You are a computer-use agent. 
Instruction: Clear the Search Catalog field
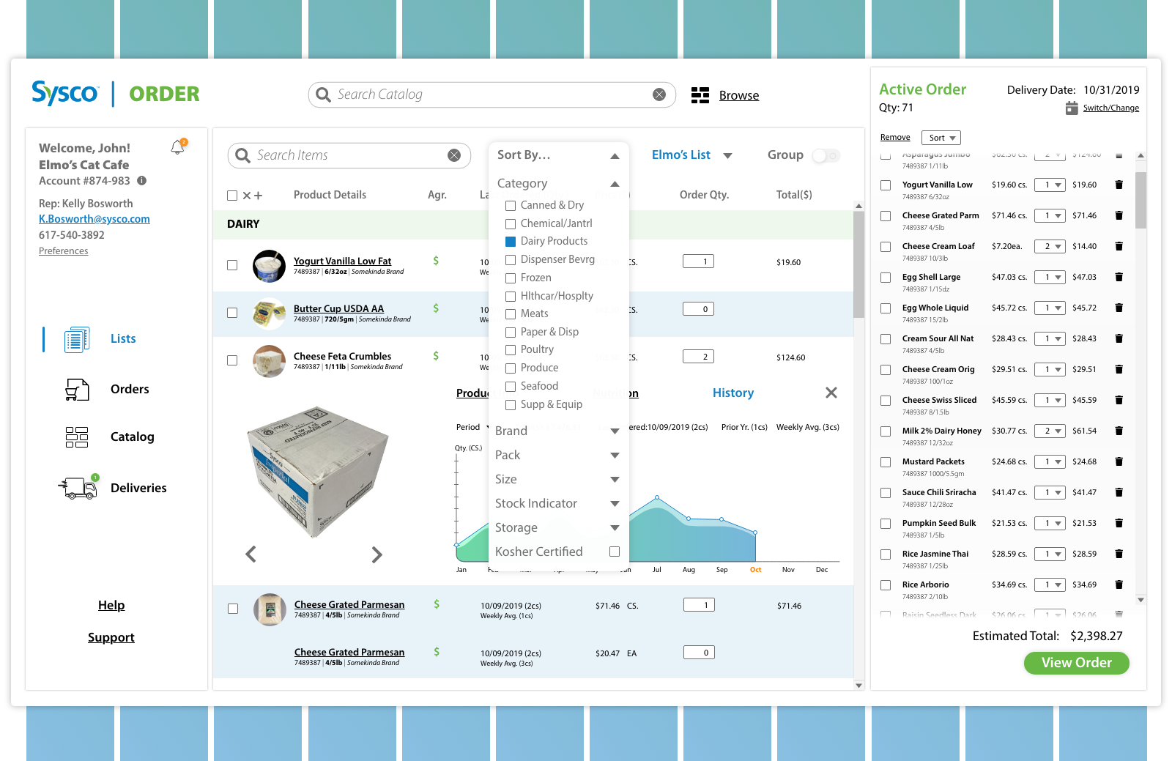(x=659, y=94)
